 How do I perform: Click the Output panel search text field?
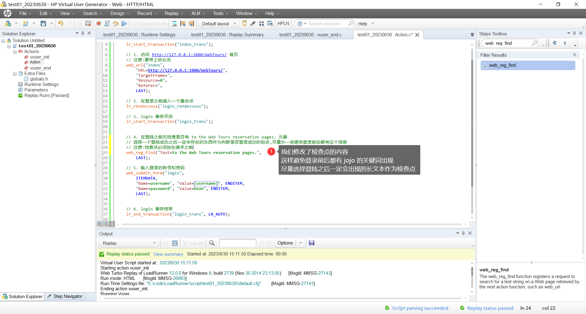click(x=237, y=243)
